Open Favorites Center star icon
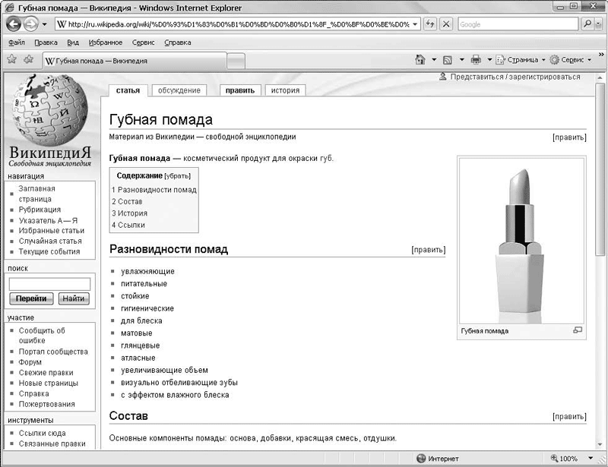 point(11,59)
